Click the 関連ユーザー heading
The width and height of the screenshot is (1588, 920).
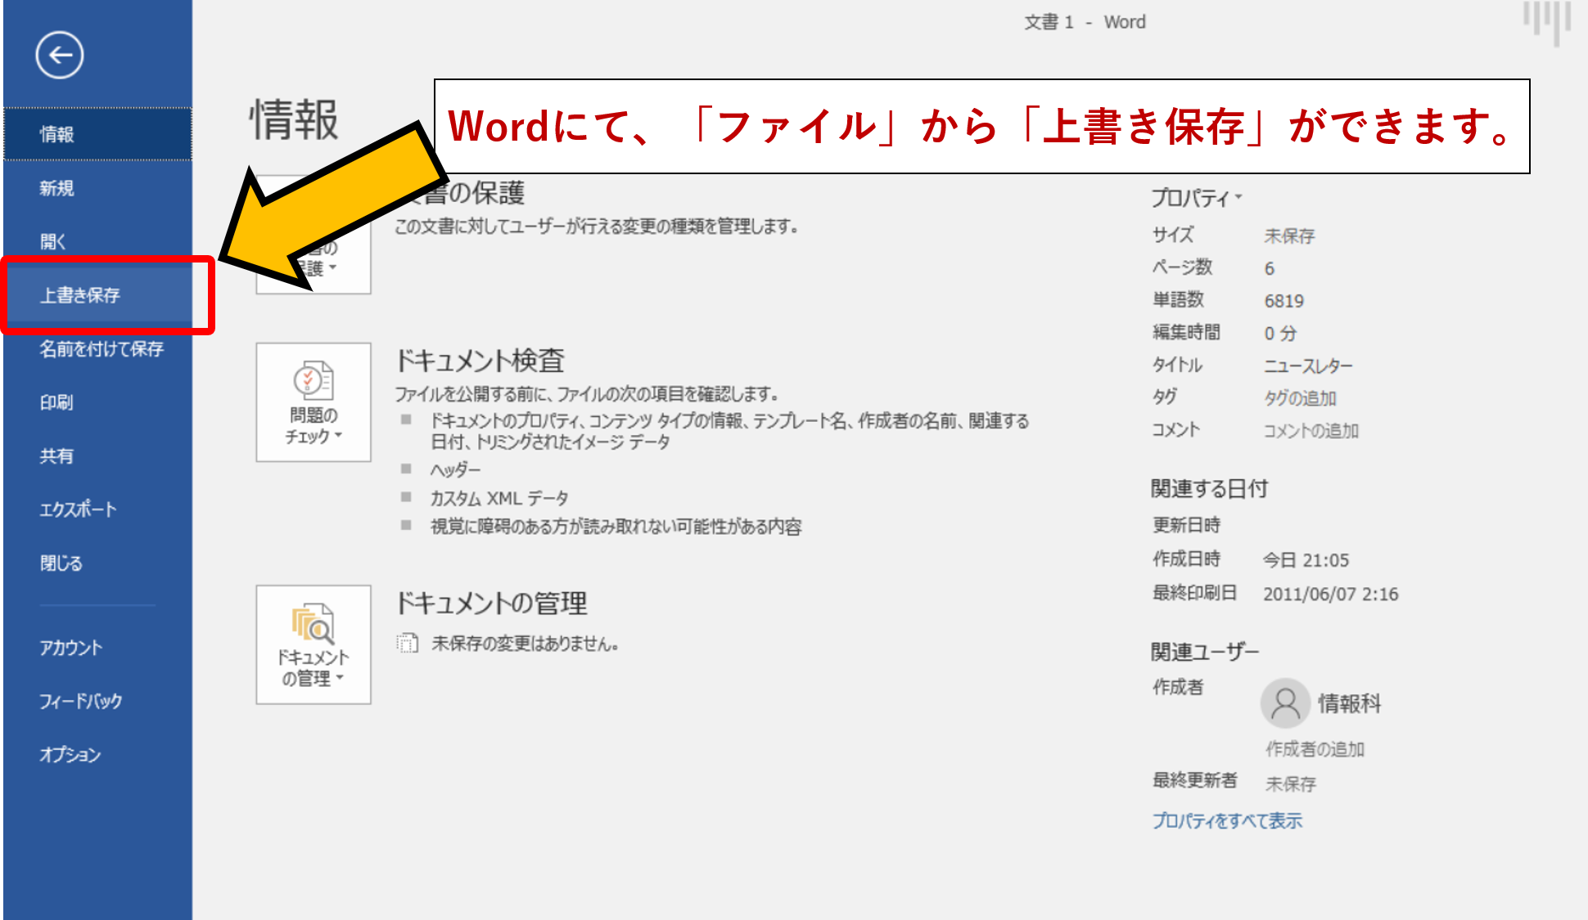[1205, 652]
